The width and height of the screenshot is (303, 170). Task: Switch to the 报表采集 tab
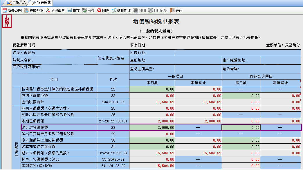[41, 3]
